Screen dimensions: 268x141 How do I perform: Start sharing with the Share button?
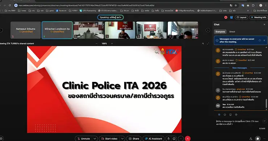134,138
